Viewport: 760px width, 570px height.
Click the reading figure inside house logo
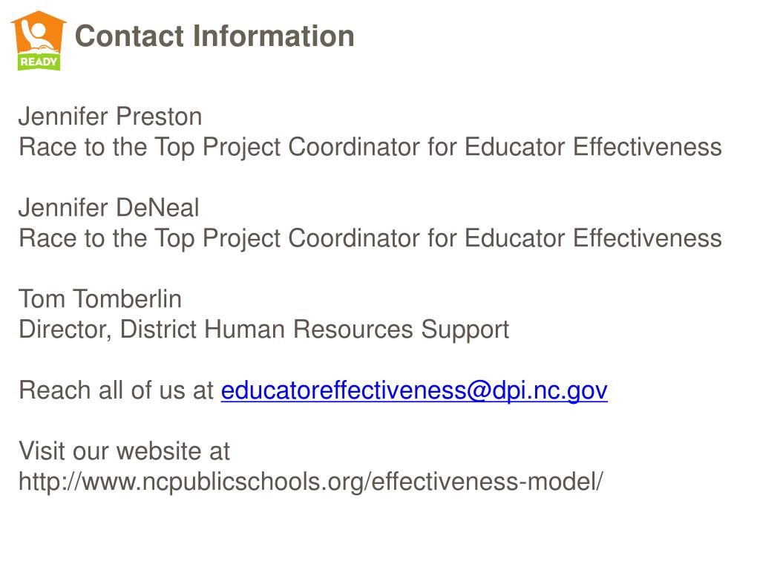coord(37,37)
